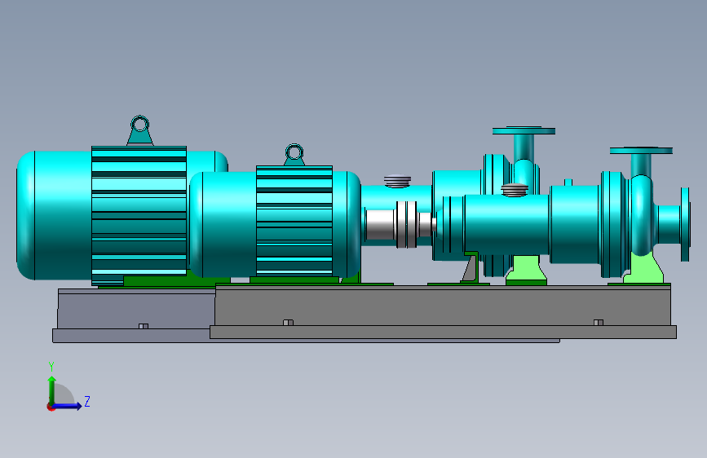Viewport: 707px width, 458px height.
Task: Click the blue Z axis arrow of the triad
Action: click(x=68, y=406)
